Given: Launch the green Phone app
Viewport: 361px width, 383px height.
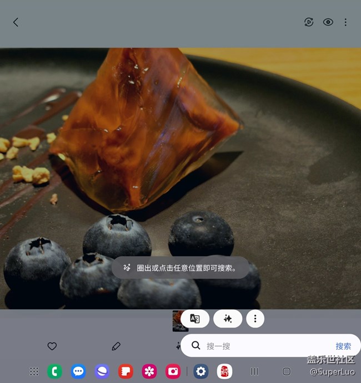Looking at the screenshot, I should click(54, 371).
